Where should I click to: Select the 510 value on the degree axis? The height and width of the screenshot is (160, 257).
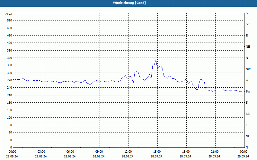[x=10, y=20]
